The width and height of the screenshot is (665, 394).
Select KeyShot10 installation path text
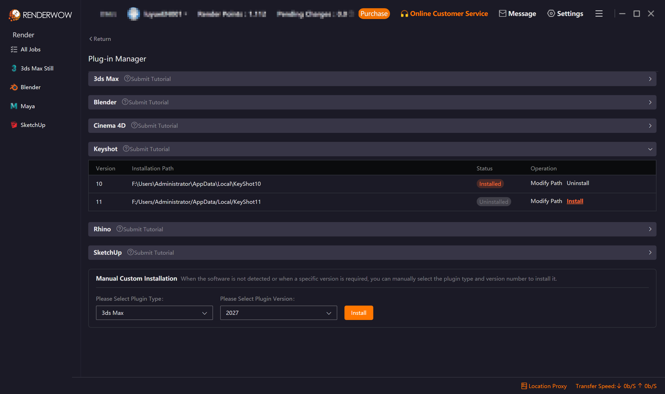(x=196, y=184)
